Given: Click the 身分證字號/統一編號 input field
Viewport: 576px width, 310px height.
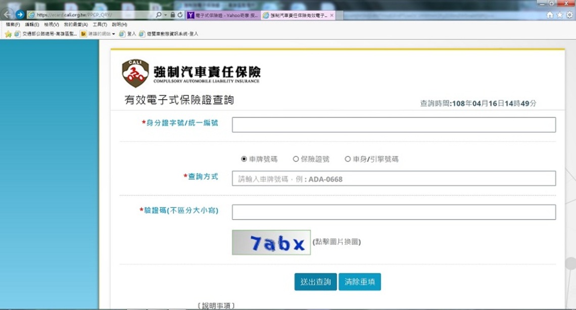Looking at the screenshot, I should click(x=394, y=125).
